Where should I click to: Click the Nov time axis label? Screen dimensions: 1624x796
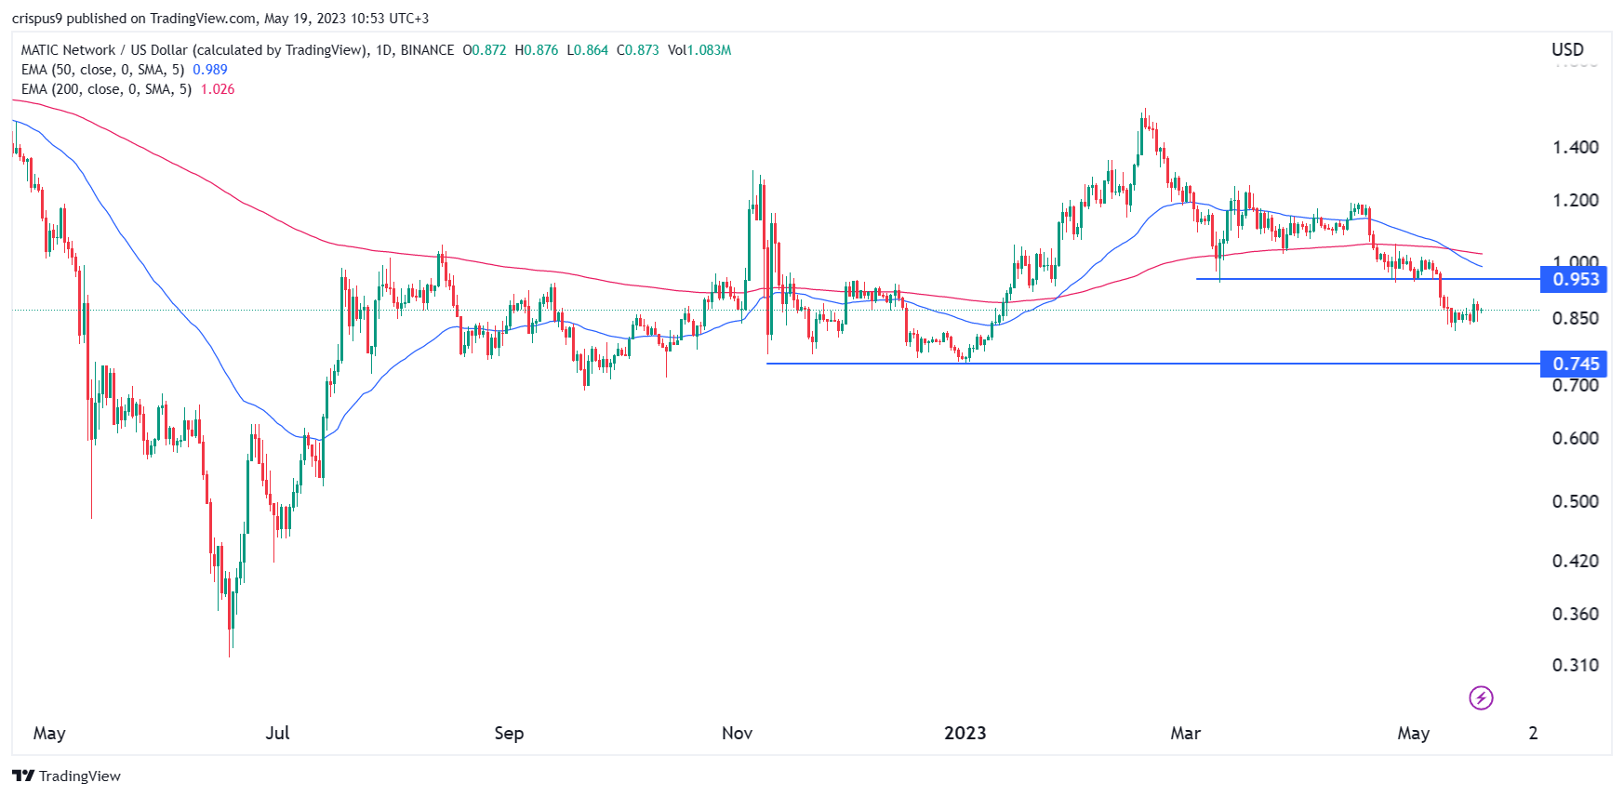click(x=737, y=733)
